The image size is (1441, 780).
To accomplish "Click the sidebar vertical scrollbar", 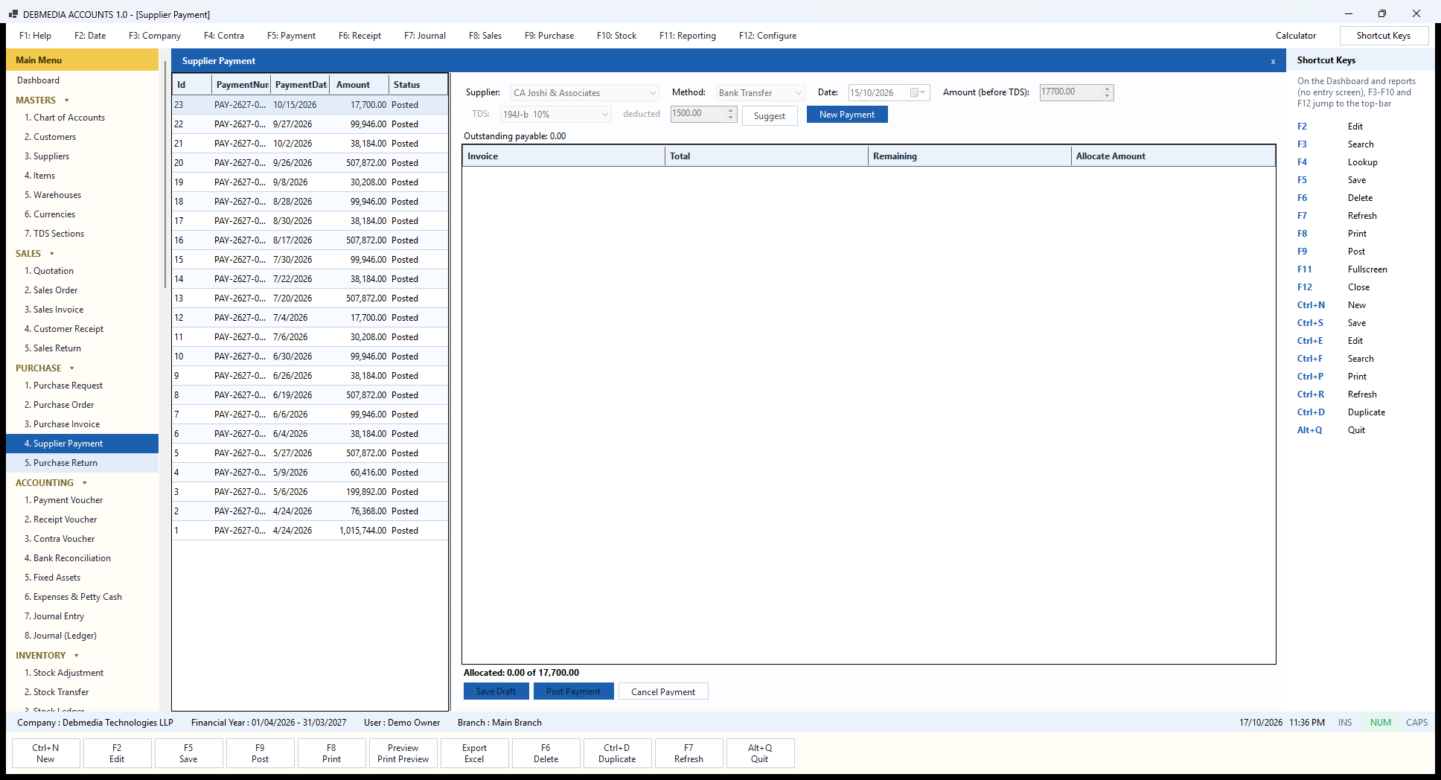I will (x=164, y=175).
